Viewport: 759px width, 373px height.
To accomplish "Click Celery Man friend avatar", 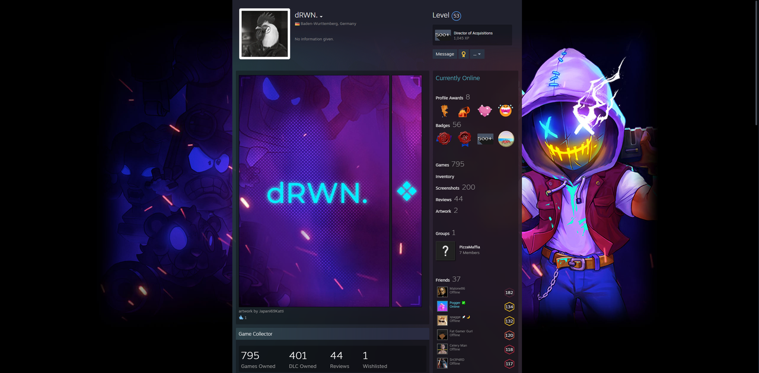I will (442, 349).
